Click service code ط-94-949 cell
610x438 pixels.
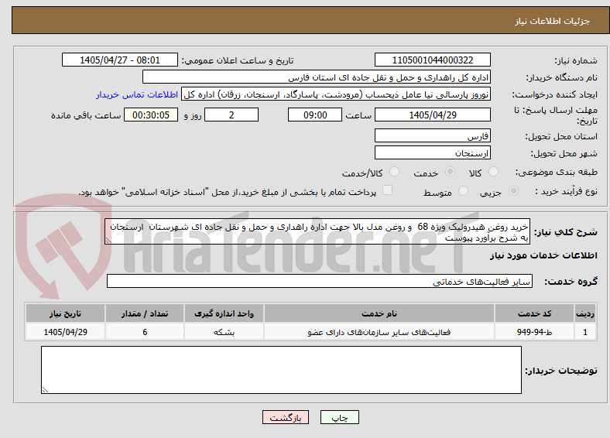pyautogui.click(x=535, y=332)
